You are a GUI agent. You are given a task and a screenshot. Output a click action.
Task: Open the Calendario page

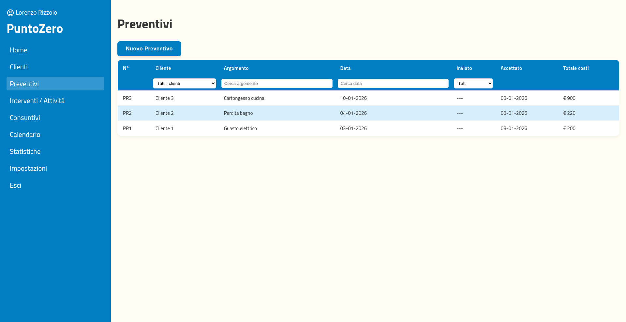tap(25, 135)
